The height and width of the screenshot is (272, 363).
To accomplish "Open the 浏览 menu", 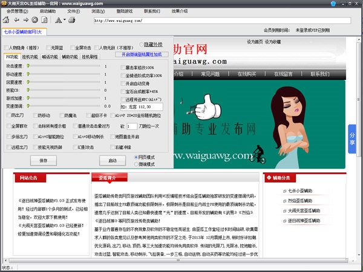I will pos(97,11).
